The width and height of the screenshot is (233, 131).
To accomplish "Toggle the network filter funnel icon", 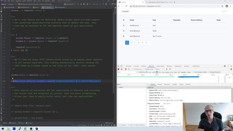I will click(x=126, y=69).
